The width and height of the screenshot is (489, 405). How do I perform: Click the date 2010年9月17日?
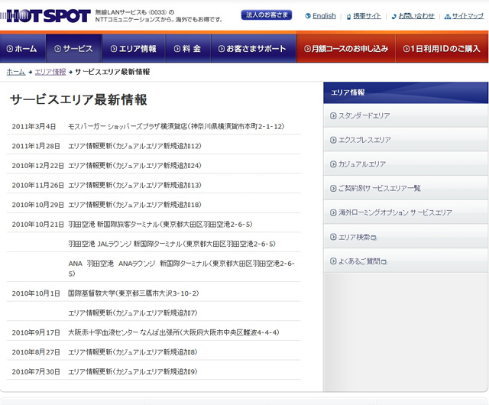[x=36, y=333]
